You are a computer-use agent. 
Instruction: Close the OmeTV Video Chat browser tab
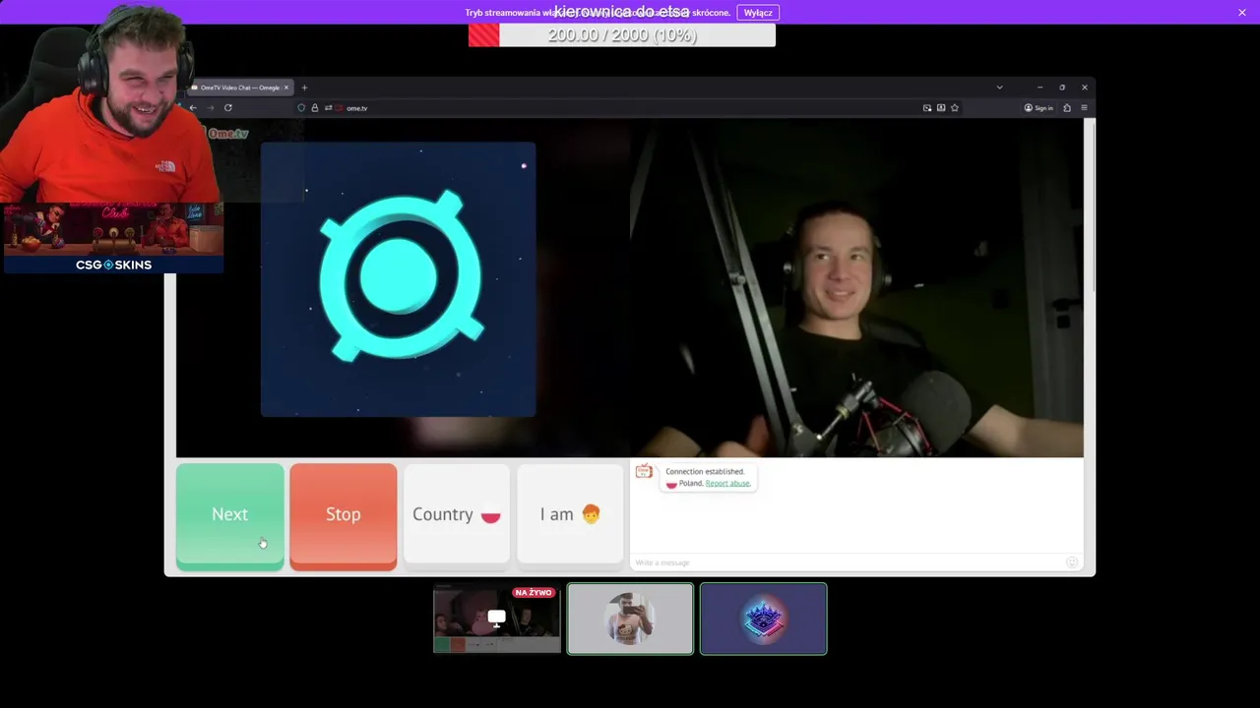point(286,88)
